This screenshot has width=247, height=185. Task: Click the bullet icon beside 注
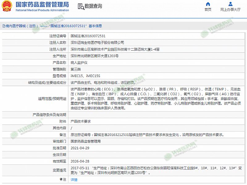pyautogui.click(x=61, y=179)
